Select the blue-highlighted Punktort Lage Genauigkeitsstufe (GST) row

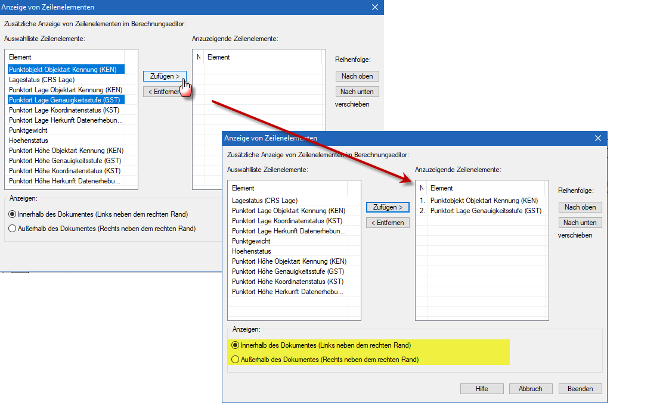tap(64, 100)
